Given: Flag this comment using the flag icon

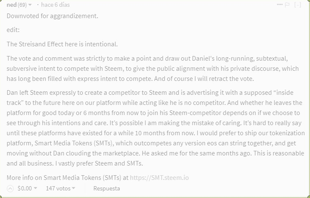Looking at the screenshot, I should click(x=287, y=5).
